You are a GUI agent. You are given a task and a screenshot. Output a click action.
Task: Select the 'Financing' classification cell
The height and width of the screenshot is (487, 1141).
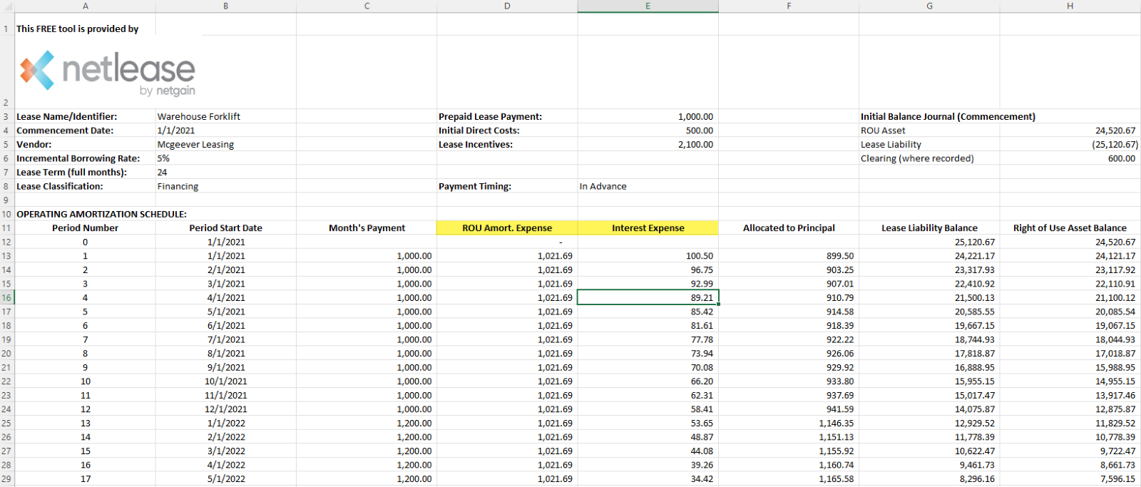pos(225,186)
